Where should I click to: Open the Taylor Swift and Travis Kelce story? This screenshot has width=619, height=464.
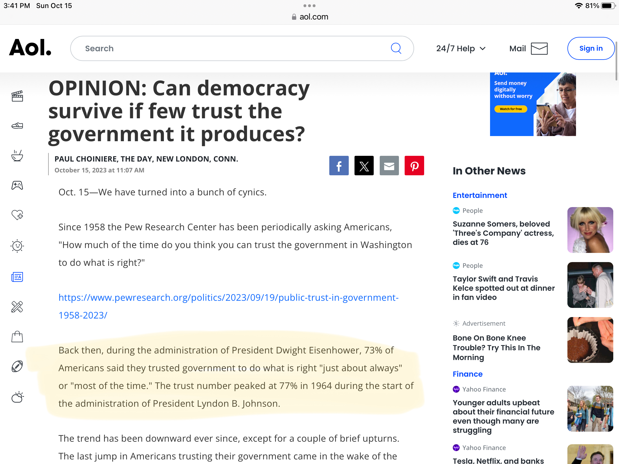click(504, 288)
